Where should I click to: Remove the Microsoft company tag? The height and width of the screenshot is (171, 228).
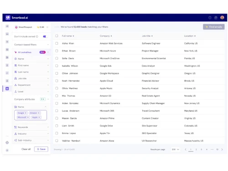pos(28,117)
